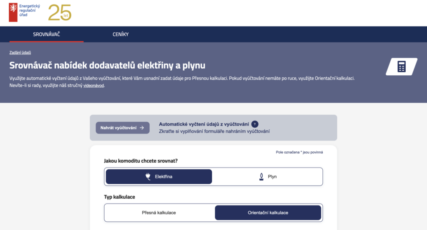
Task: Select Elektřina as the commodity
Action: (159, 177)
